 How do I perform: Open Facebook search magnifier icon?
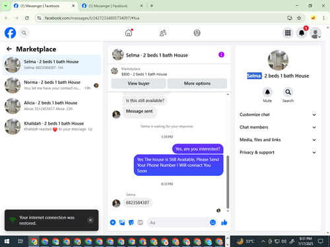pos(24,33)
